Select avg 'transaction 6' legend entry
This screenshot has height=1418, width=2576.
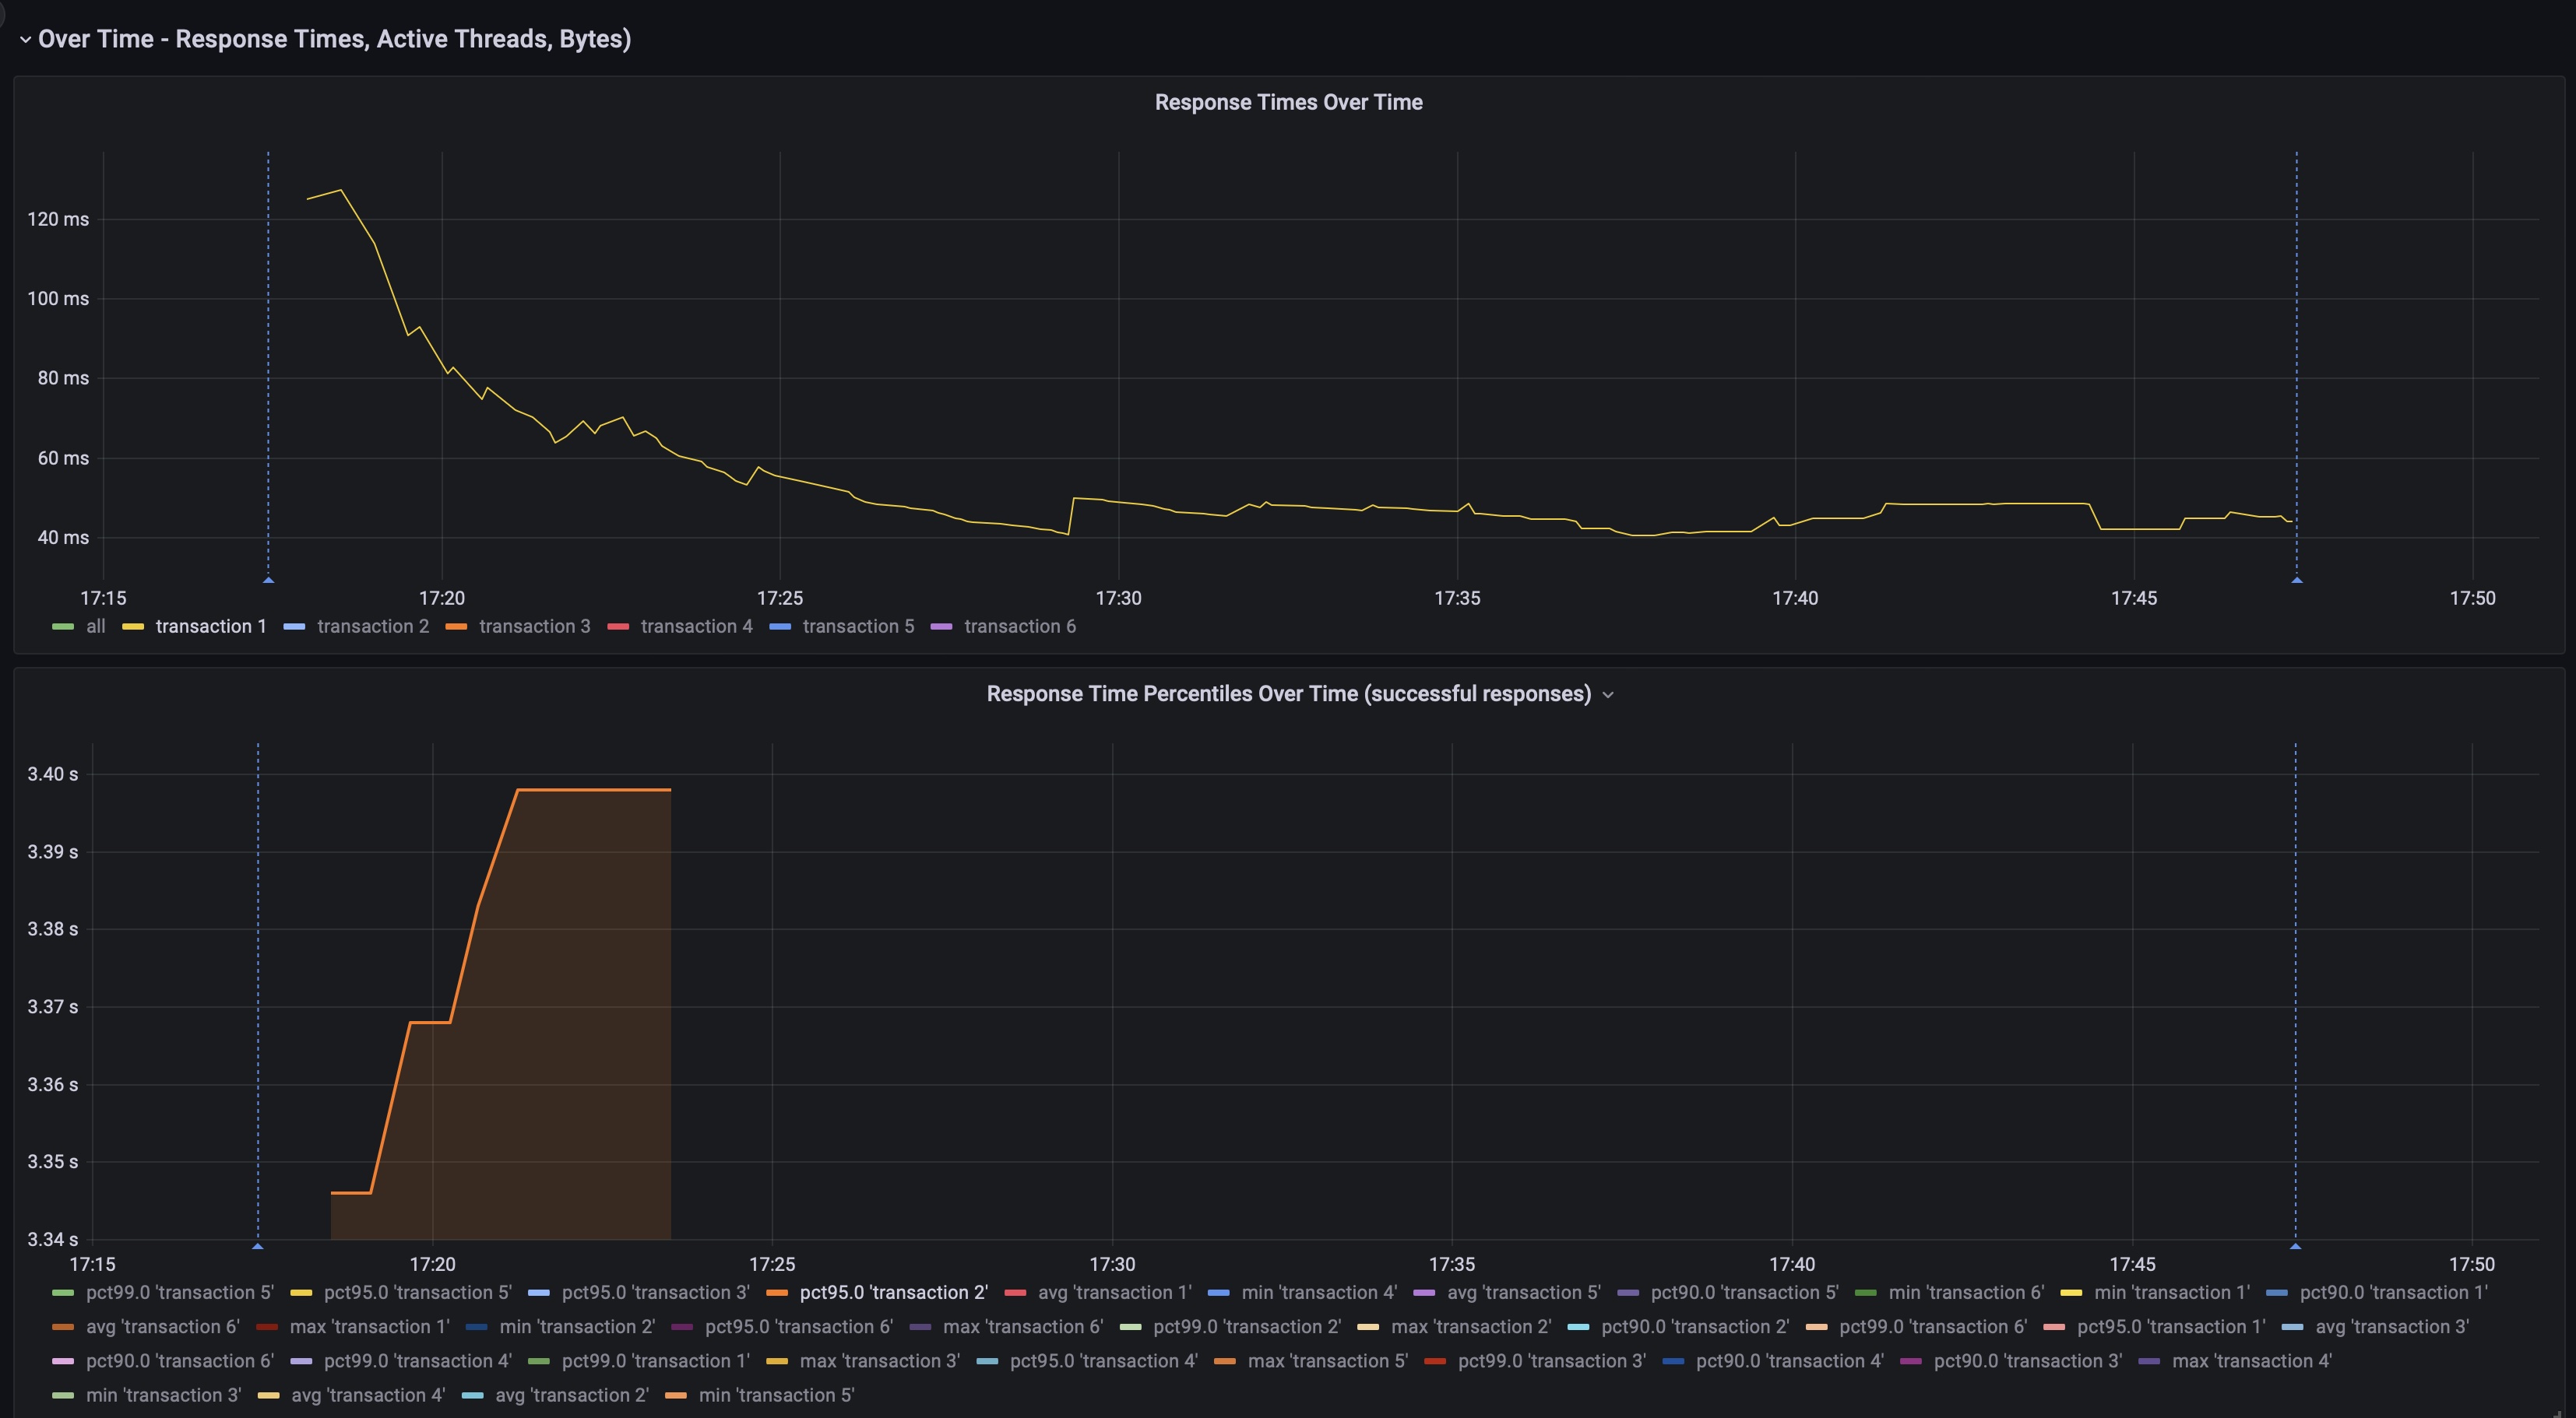(x=162, y=1327)
